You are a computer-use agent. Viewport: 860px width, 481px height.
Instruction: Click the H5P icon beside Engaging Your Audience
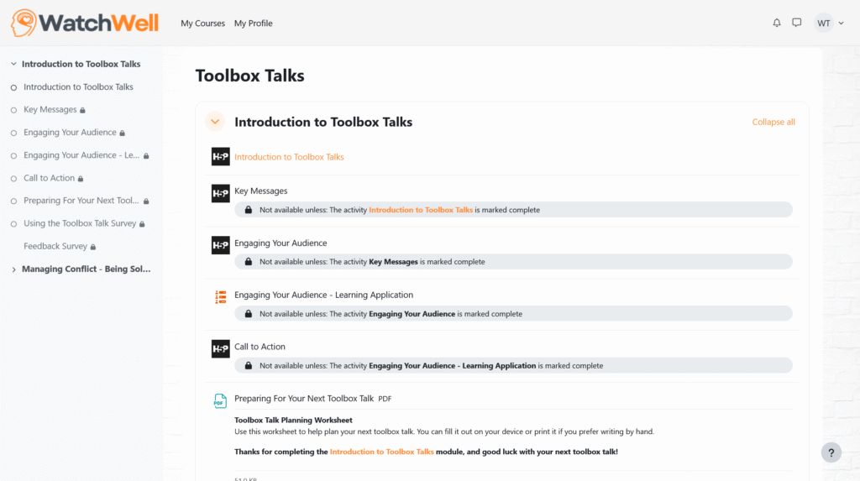point(220,245)
